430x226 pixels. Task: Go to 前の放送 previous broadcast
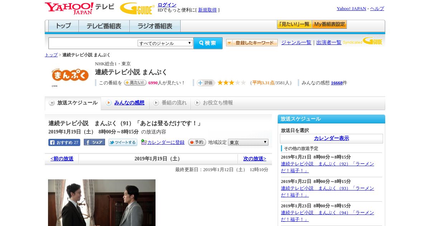tap(62, 159)
